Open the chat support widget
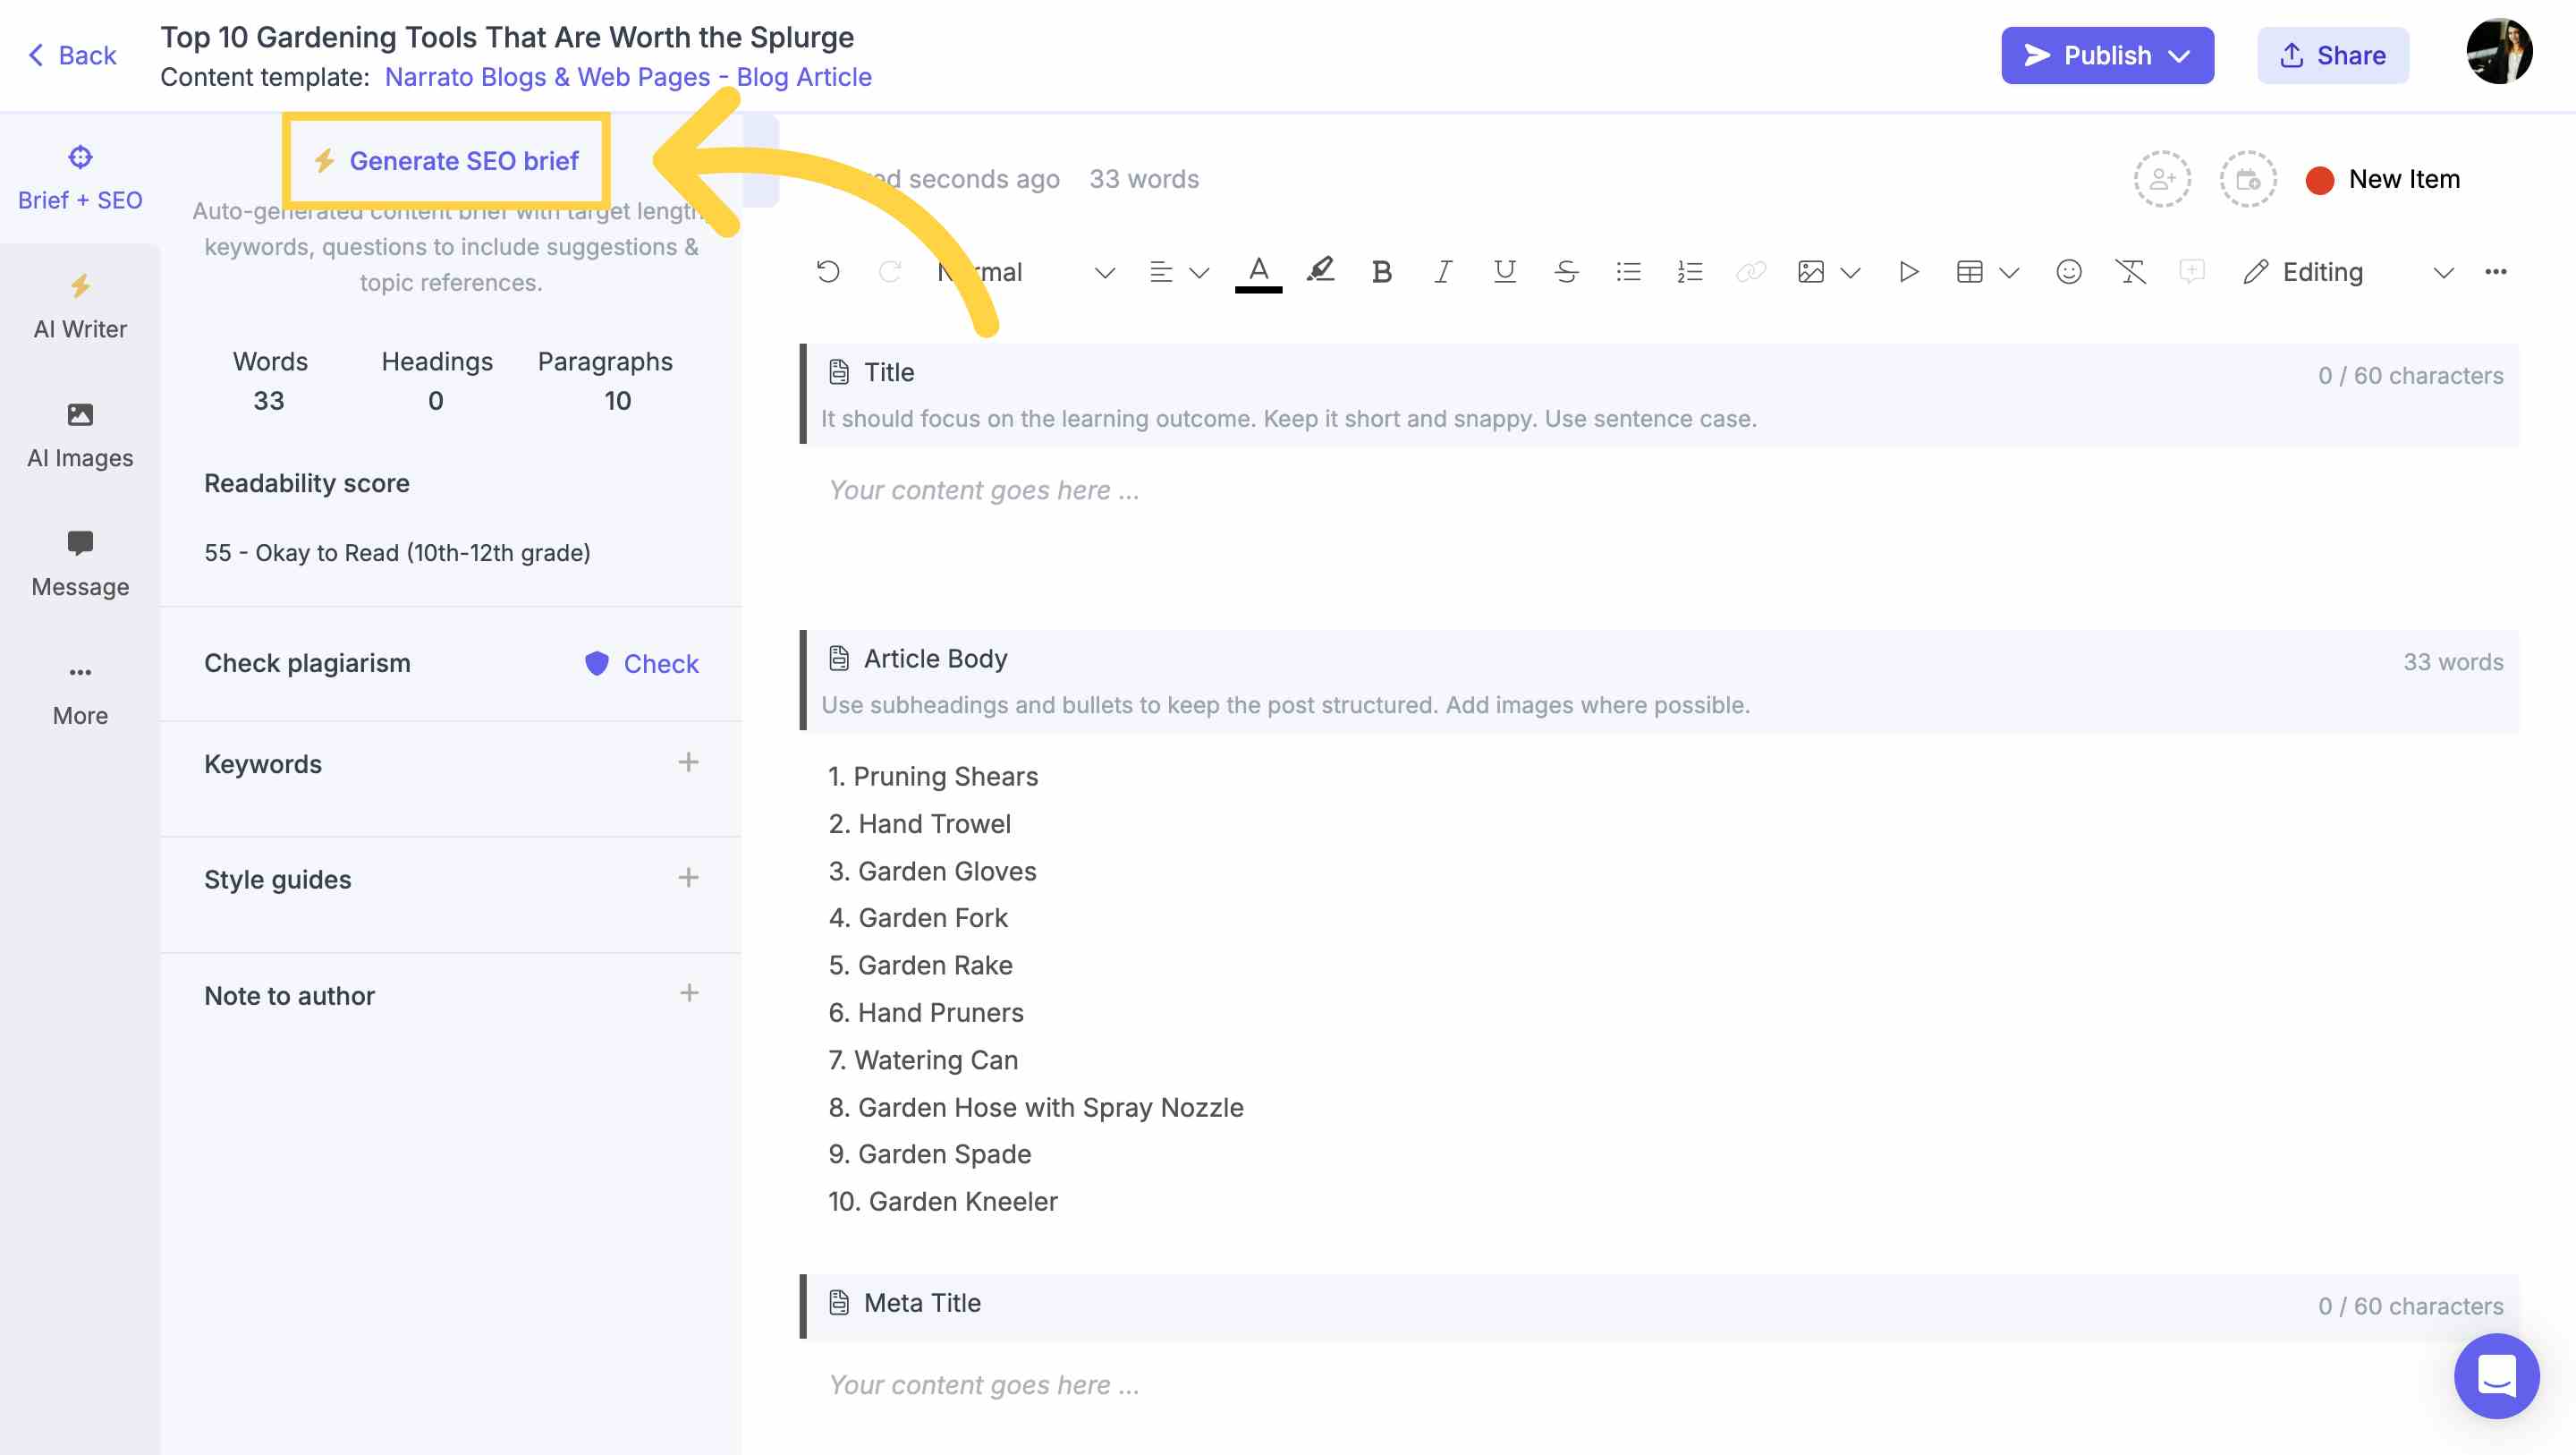This screenshot has height=1455, width=2576. [2496, 1376]
